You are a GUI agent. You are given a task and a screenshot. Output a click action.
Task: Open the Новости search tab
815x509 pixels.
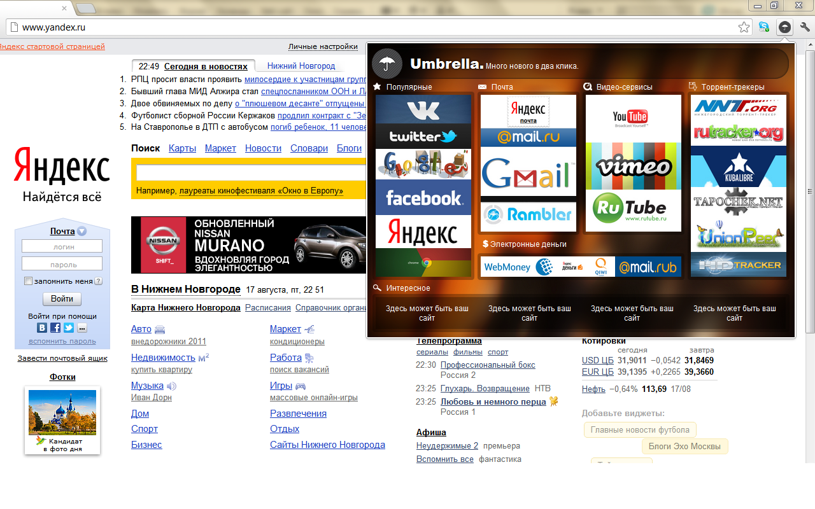tap(263, 148)
